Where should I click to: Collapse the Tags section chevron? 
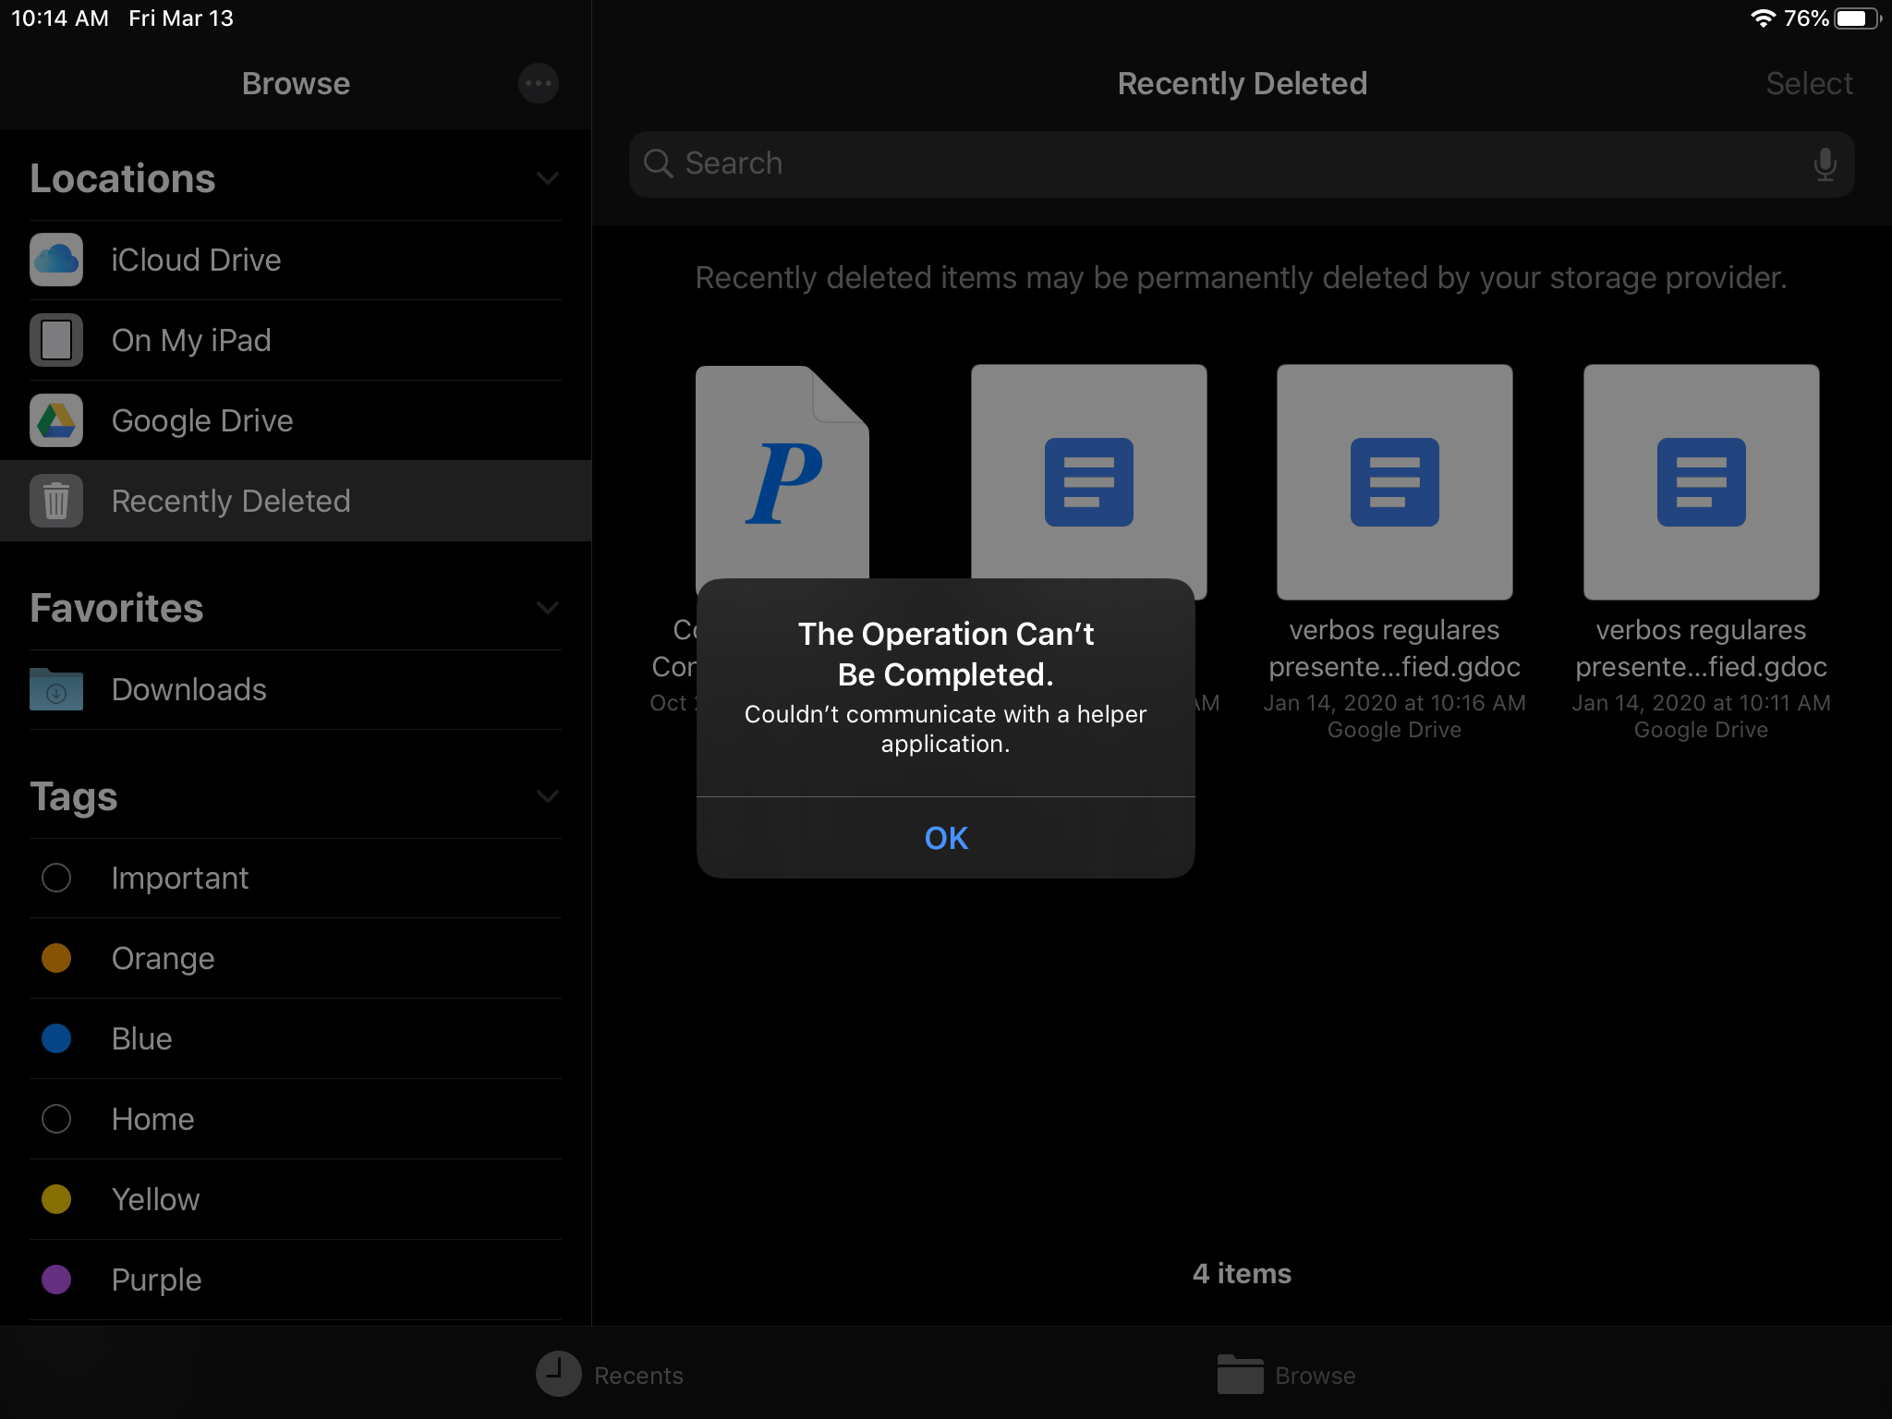pyautogui.click(x=548, y=796)
